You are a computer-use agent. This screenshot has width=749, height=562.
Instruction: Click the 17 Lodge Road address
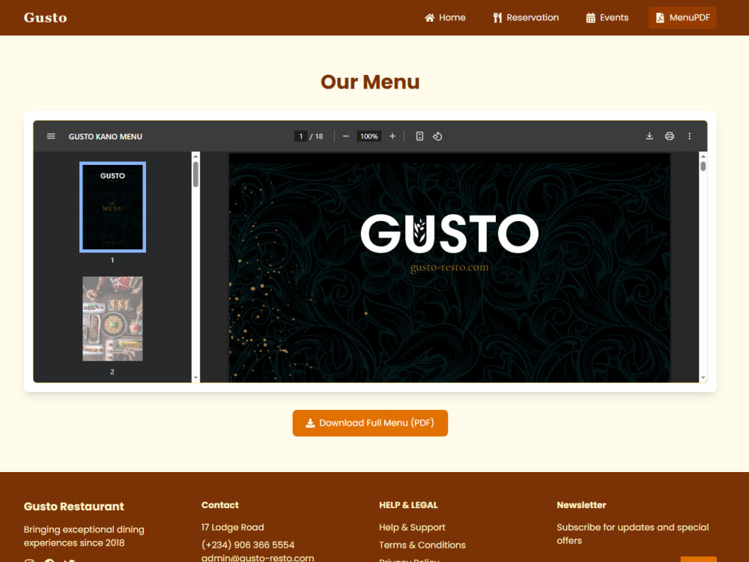coord(233,527)
